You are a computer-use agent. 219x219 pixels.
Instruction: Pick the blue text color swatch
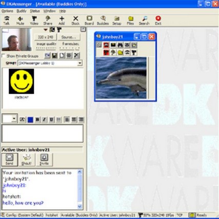click(x=30, y=120)
